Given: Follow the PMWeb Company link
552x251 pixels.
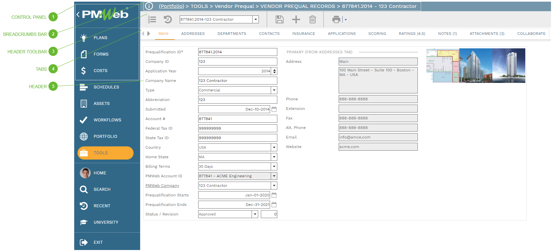Looking at the screenshot, I should coord(162,186).
